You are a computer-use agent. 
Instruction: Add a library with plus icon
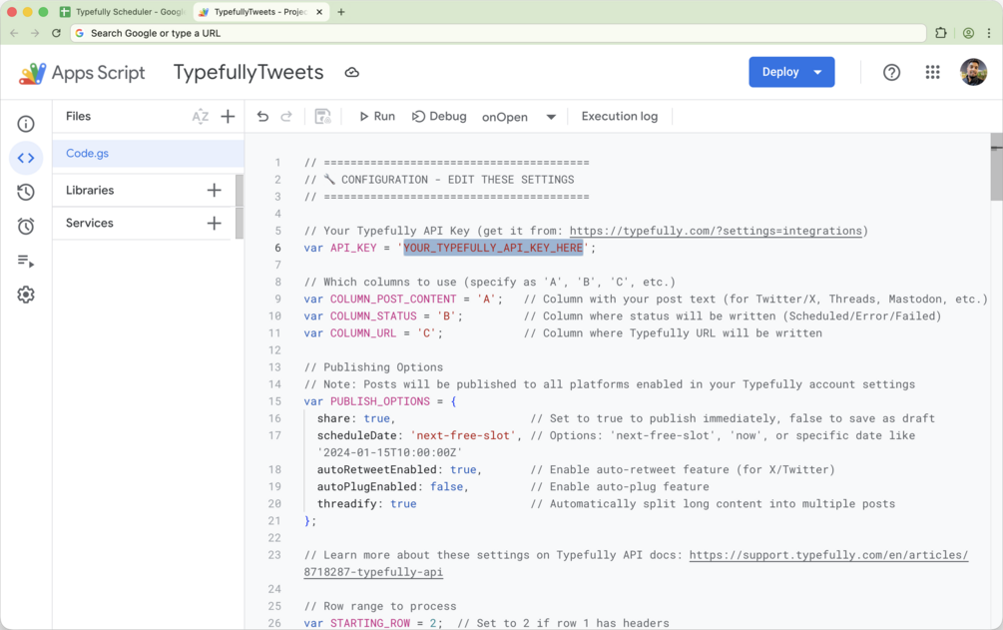(215, 190)
